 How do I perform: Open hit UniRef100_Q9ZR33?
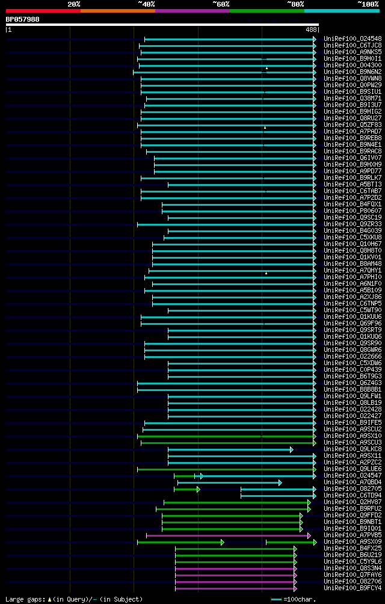pos(353,224)
